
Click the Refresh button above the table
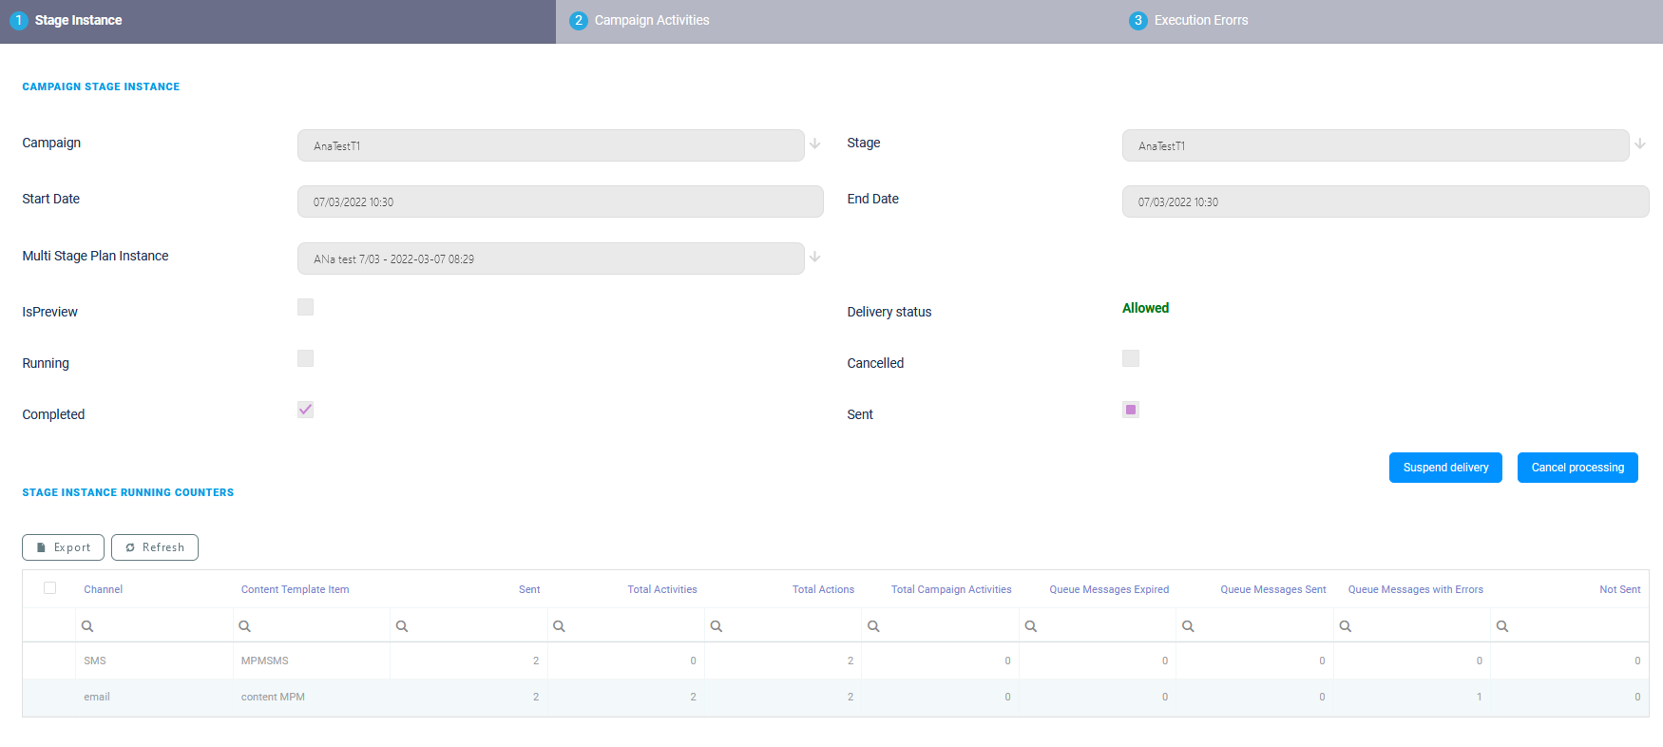click(x=155, y=547)
